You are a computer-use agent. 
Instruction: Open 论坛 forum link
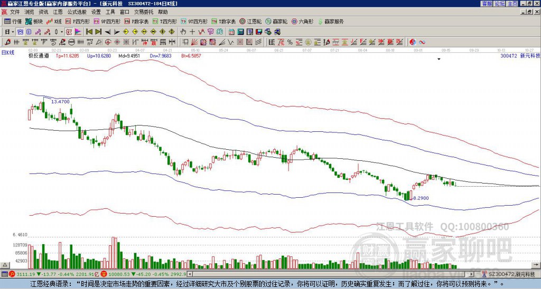click(499, 4)
